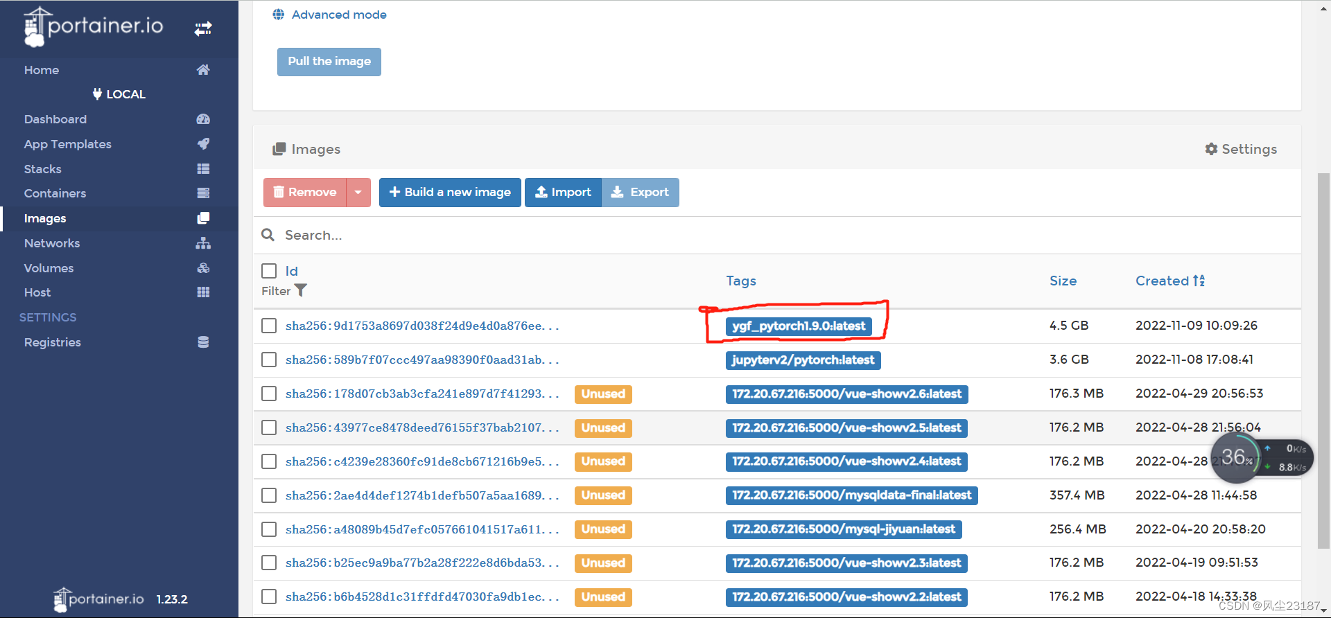Click the Containers server icon
Screen dimensions: 1331x618
click(x=203, y=193)
